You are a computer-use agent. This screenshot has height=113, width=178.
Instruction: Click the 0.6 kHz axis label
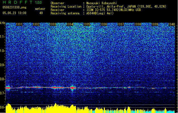(3, 107)
